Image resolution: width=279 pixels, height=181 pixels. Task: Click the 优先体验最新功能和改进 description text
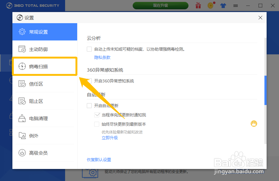point(122,132)
